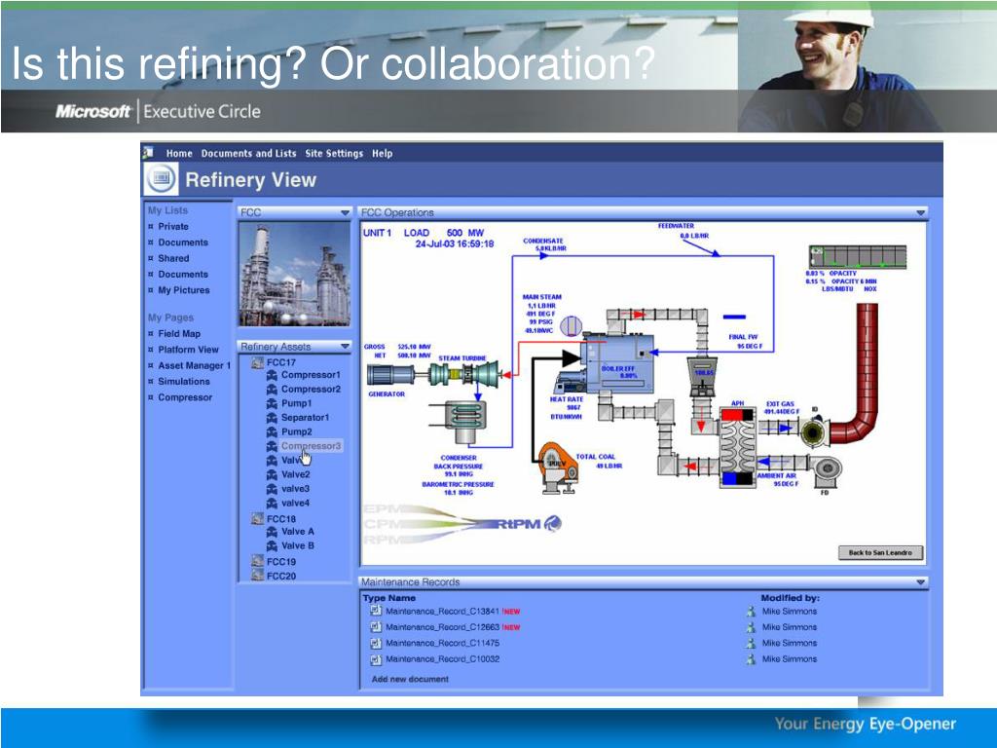
Task: Open Documents and Lists menu
Action: (x=248, y=153)
